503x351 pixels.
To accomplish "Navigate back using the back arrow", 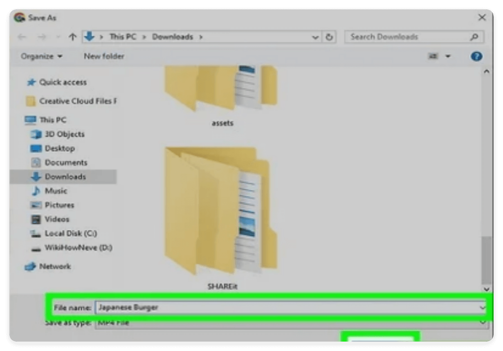I will tap(22, 37).
